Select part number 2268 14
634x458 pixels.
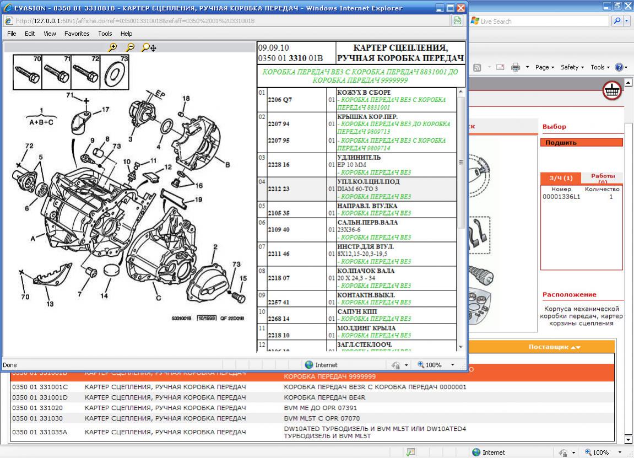278,319
